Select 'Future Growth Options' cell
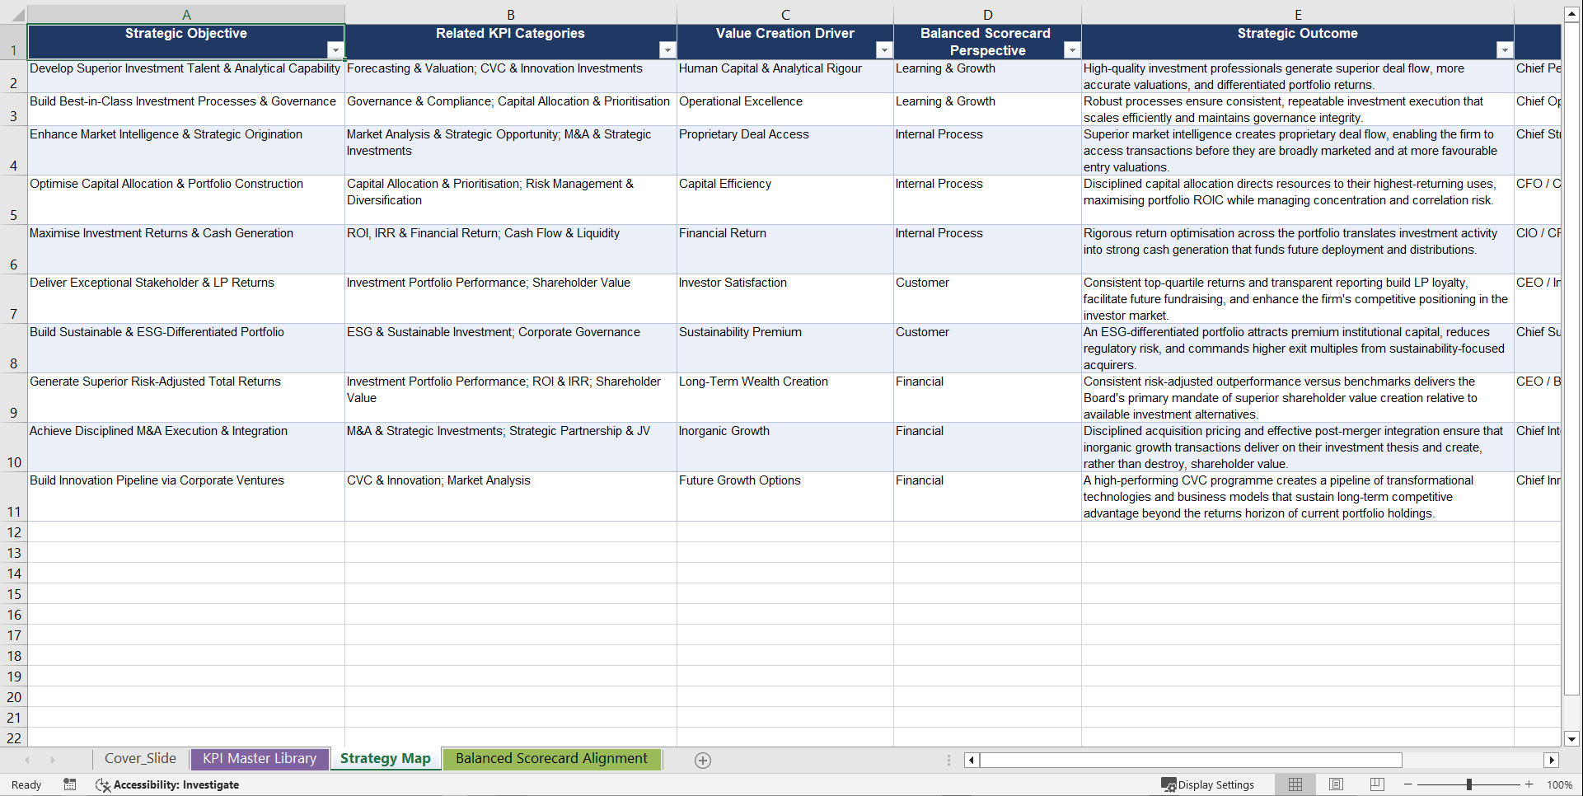Image resolution: width=1583 pixels, height=796 pixels. [x=785, y=497]
